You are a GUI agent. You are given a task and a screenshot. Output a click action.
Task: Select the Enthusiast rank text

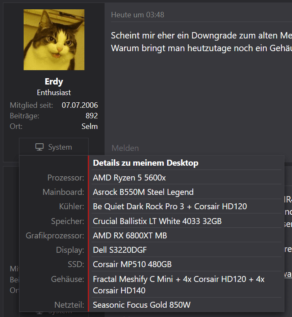pos(54,93)
